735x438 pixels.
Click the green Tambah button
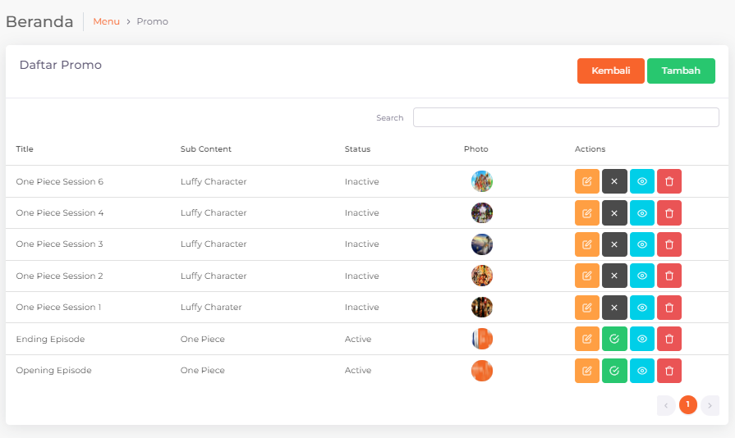coord(681,71)
